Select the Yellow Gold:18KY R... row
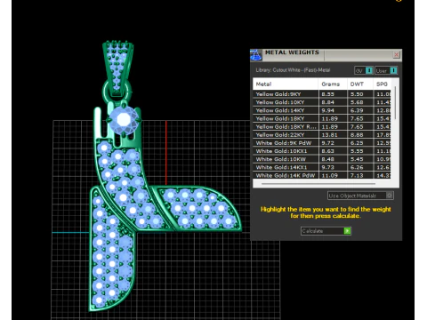This screenshot has width=427, height=320. 323,127
